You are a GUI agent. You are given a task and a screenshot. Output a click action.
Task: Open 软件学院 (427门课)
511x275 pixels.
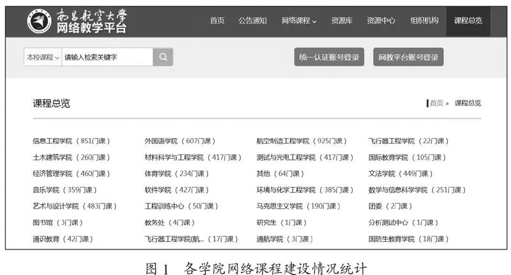(177, 190)
